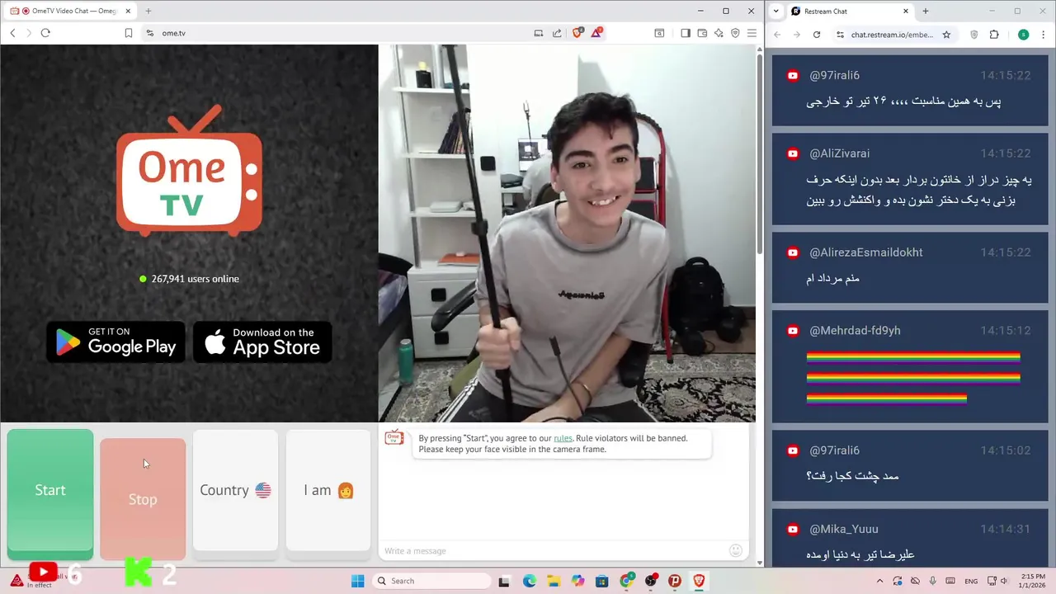
Task: Open Microsoft Edge from the taskbar
Action: tap(530, 581)
